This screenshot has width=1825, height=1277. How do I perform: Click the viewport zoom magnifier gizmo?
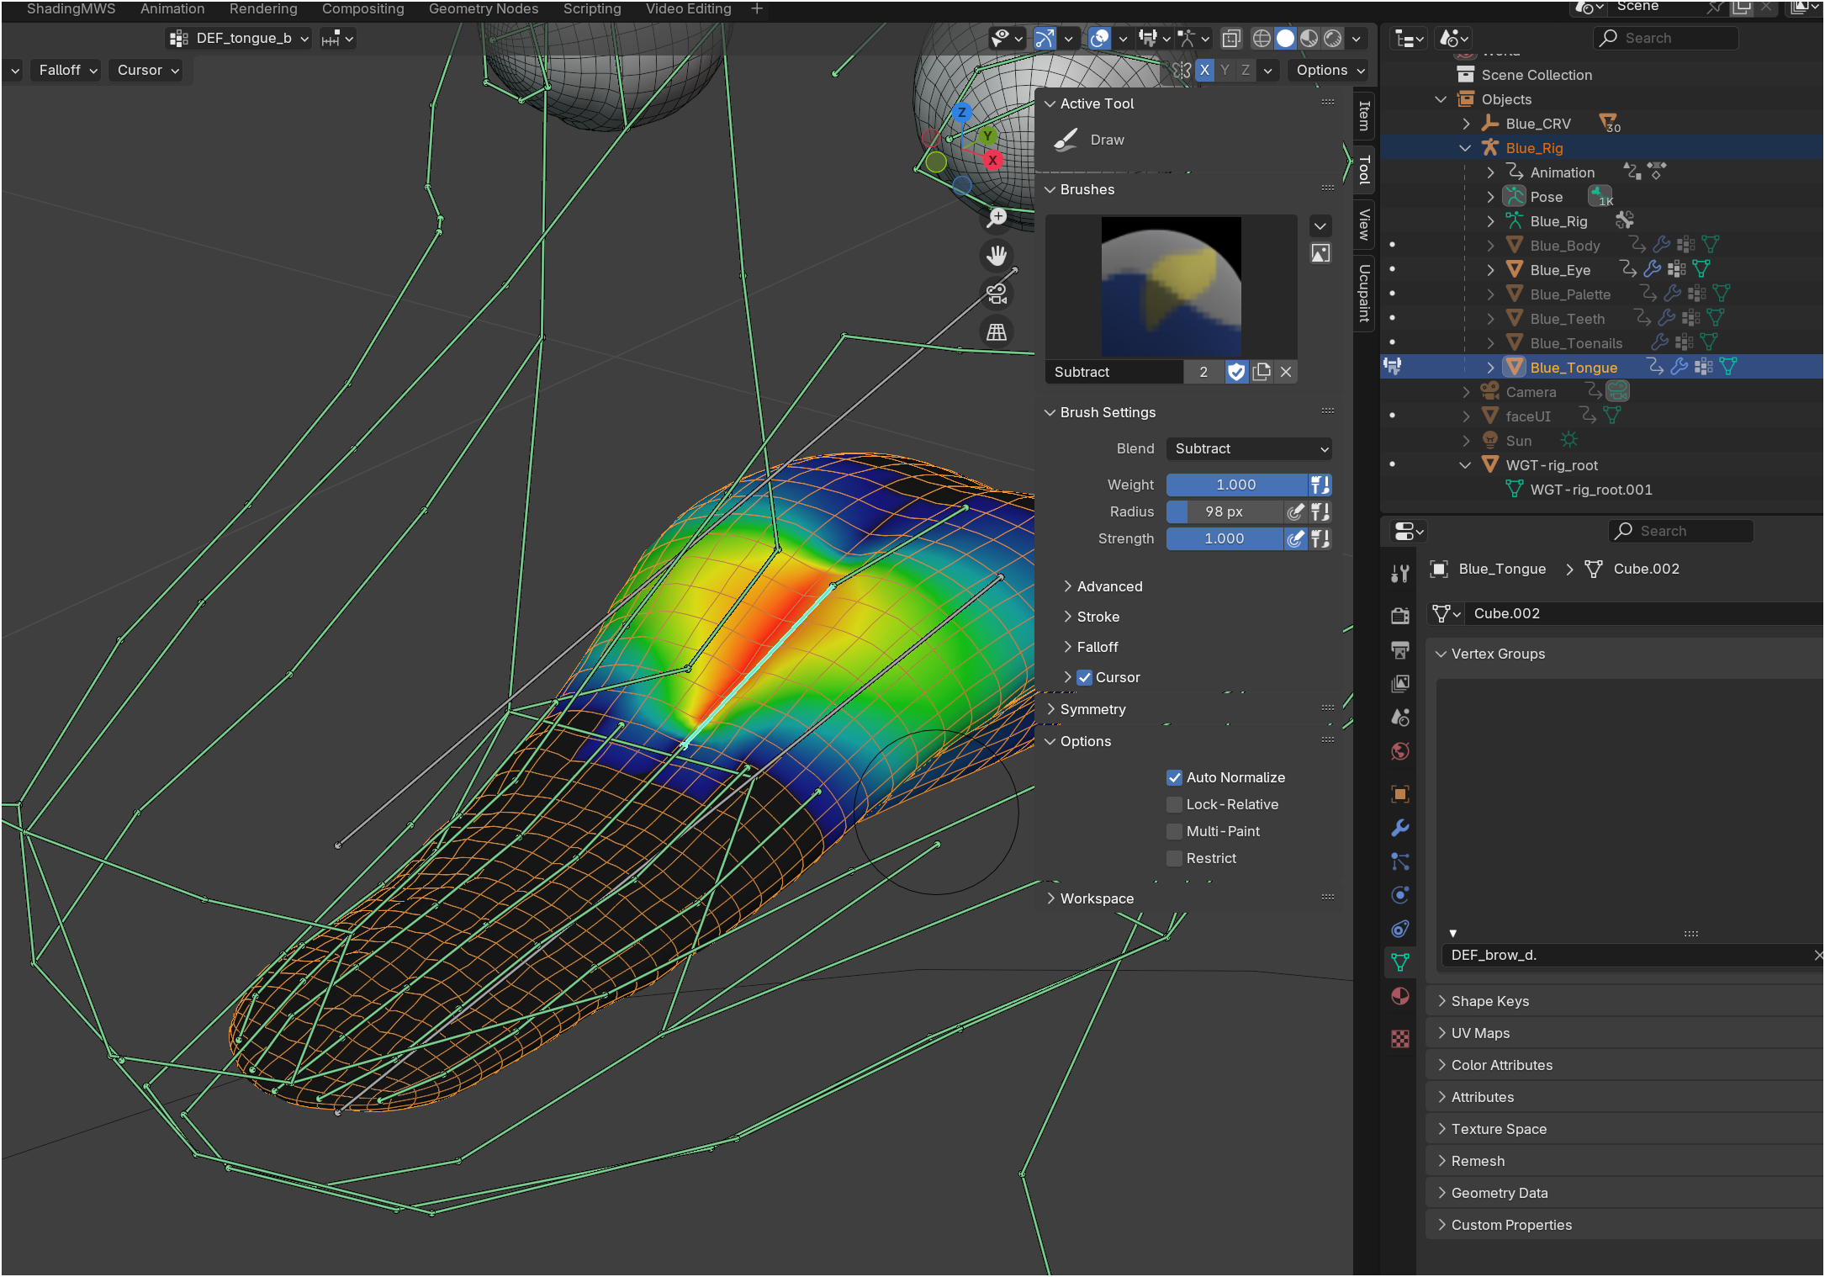point(997,218)
